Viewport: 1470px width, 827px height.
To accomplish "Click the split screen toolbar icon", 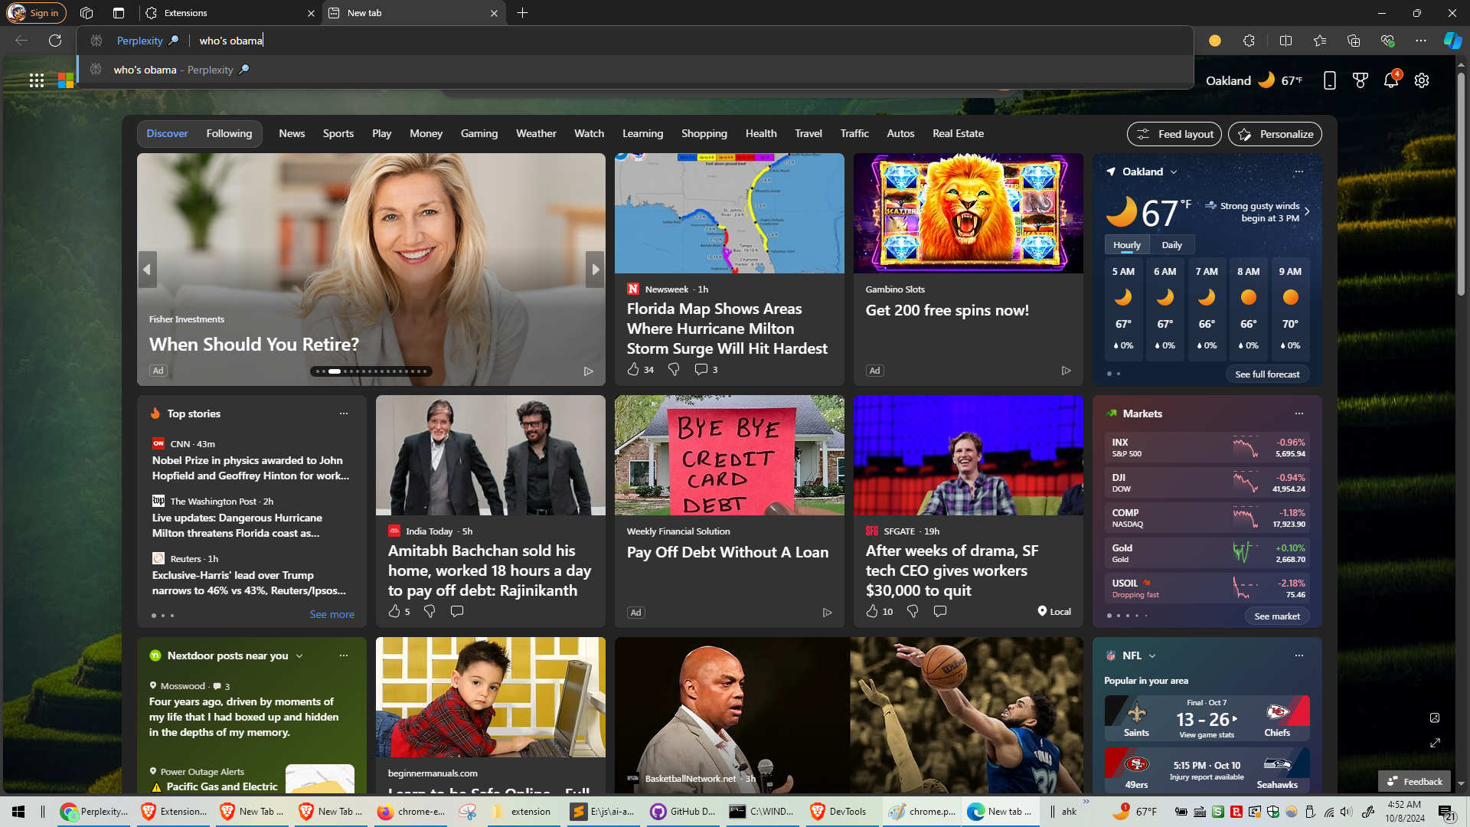I will (x=1285, y=41).
